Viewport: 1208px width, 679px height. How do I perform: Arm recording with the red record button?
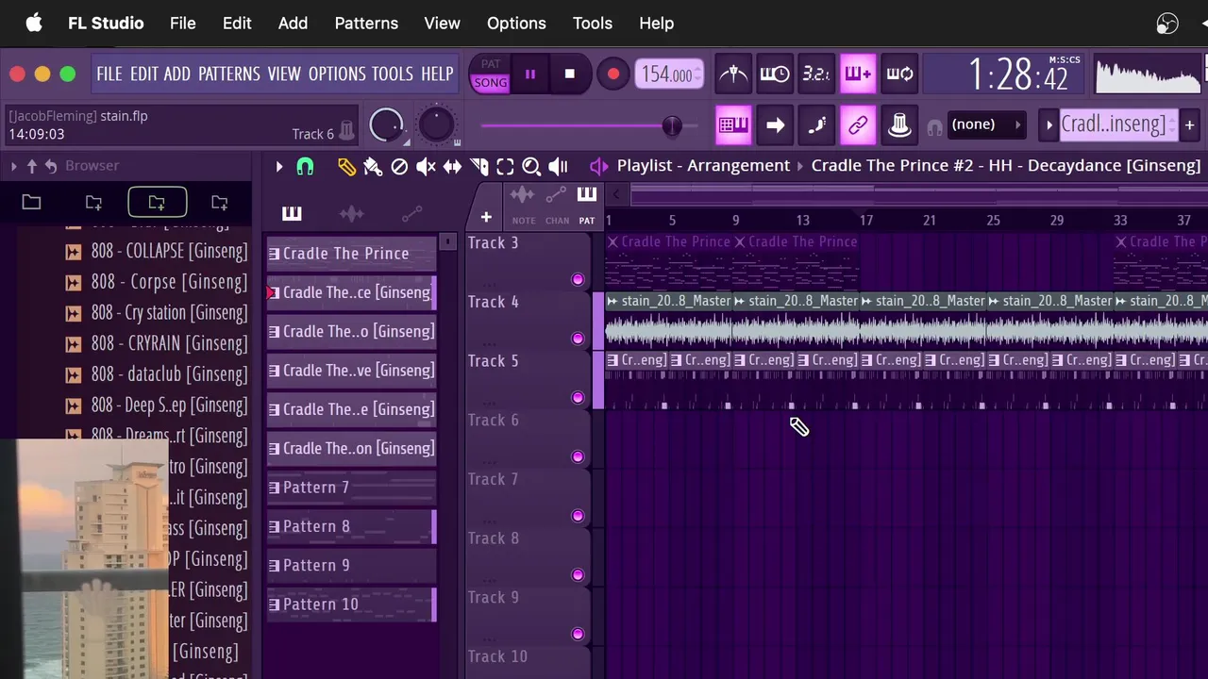[x=613, y=74]
